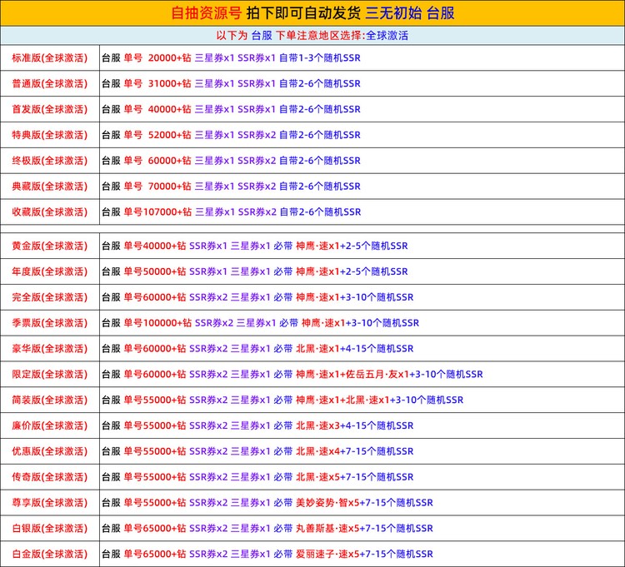Choose the 季票版 description with 100000+钻

coord(260,323)
